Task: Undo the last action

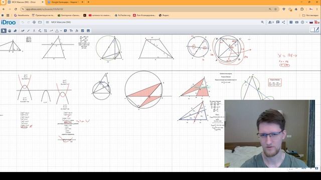Action: click(23, 22)
